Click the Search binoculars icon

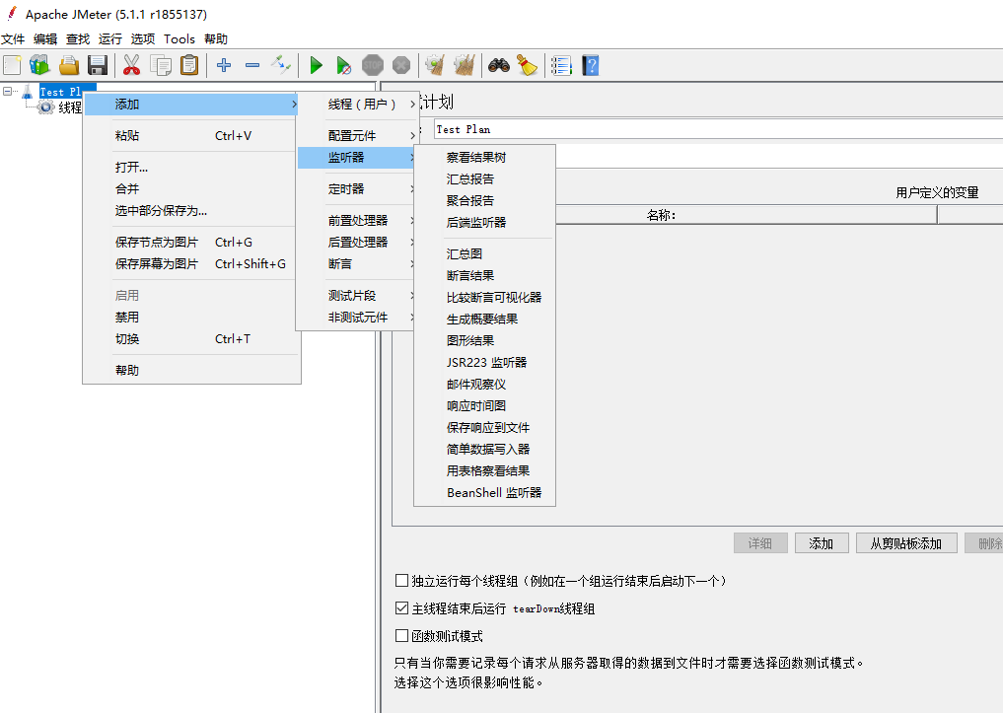click(x=499, y=65)
